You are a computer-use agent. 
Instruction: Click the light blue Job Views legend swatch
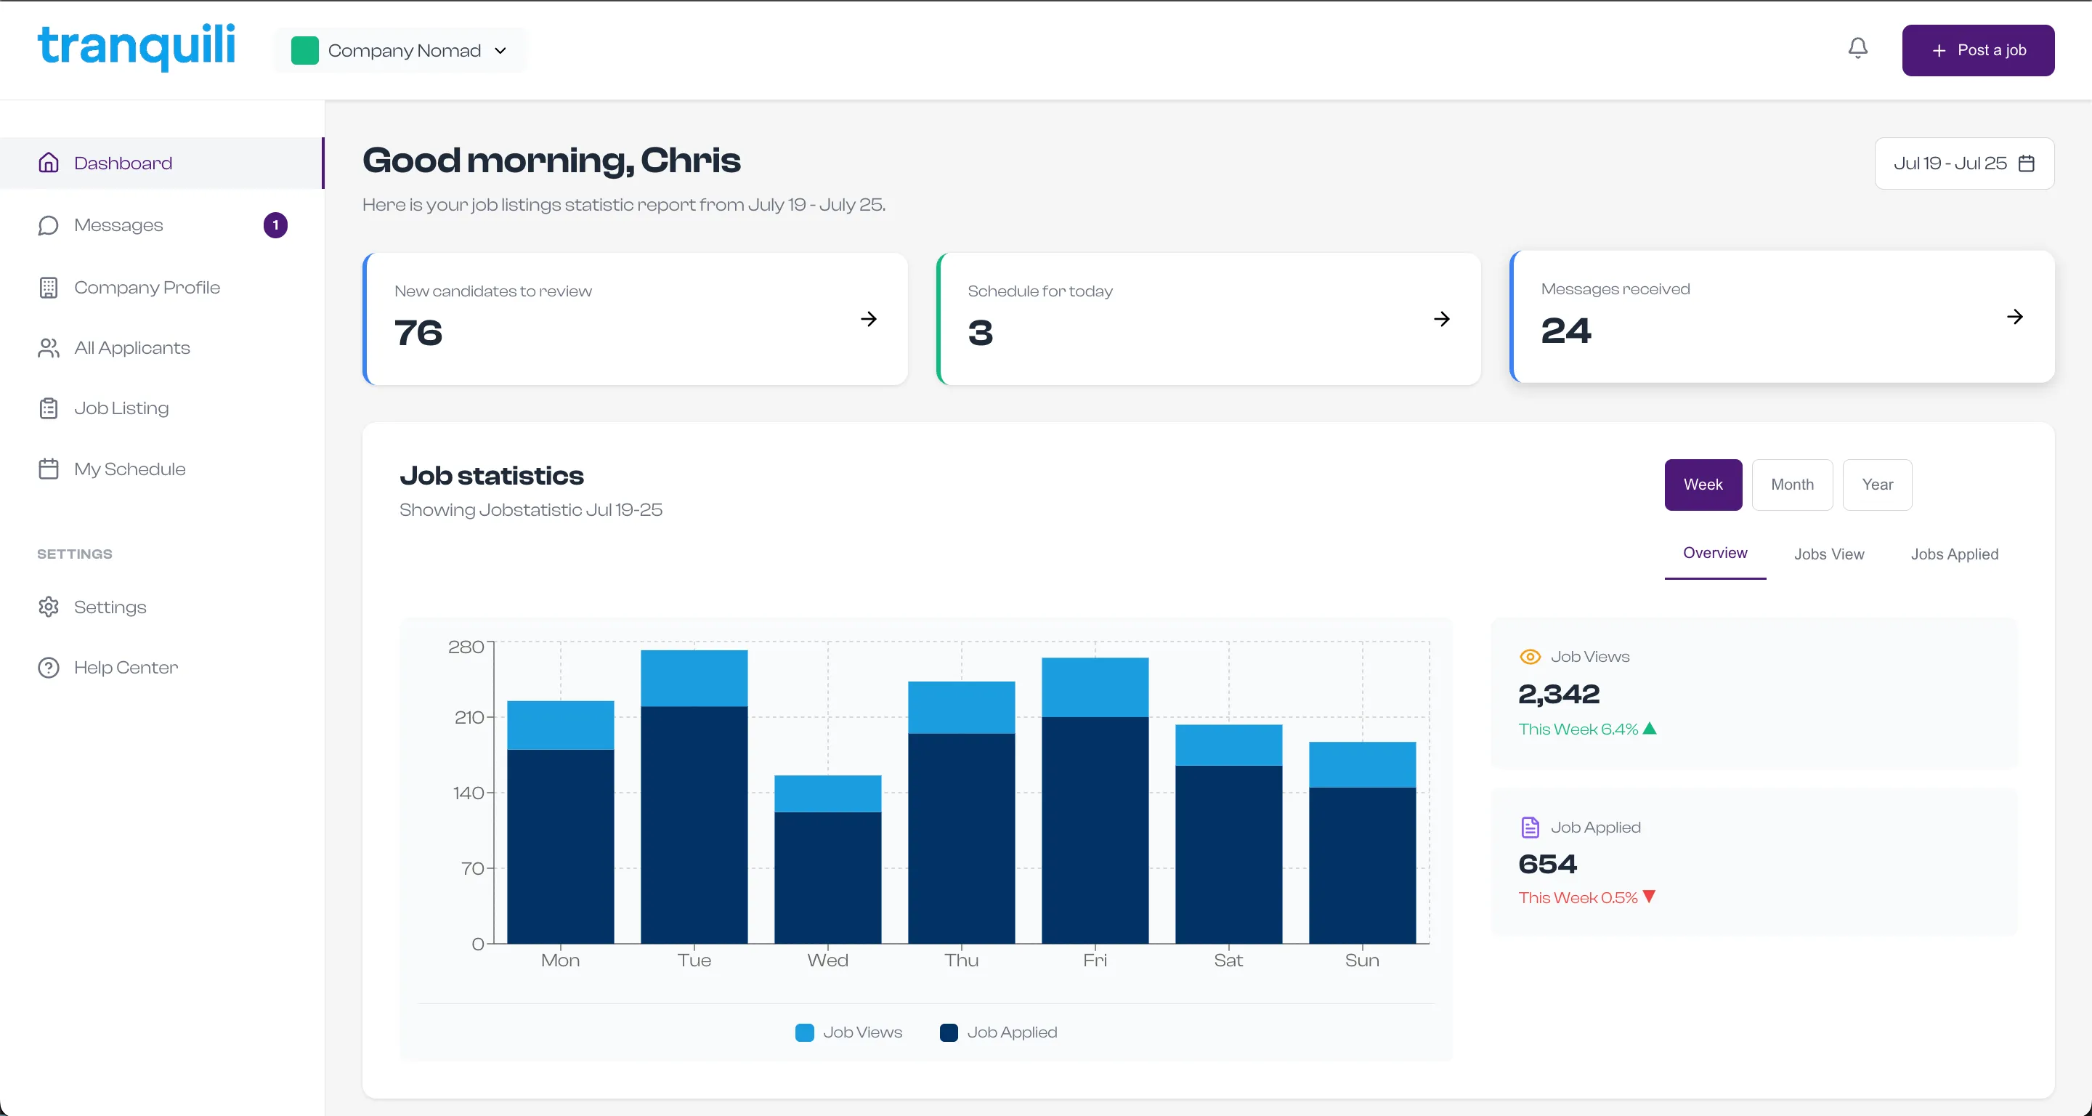coord(804,1032)
